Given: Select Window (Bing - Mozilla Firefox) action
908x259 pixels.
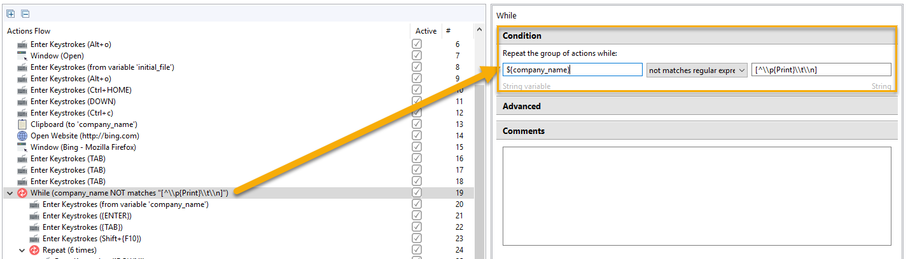Looking at the screenshot, I should click(83, 147).
